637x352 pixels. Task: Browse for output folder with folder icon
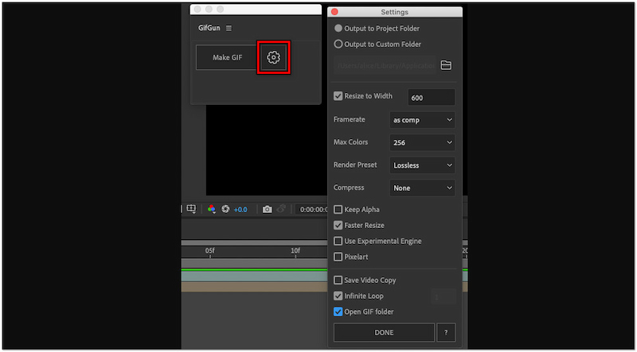(x=446, y=65)
